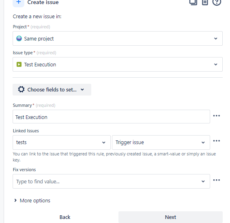Click the Same project avatar icon
The width and height of the screenshot is (230, 223).
tap(19, 38)
